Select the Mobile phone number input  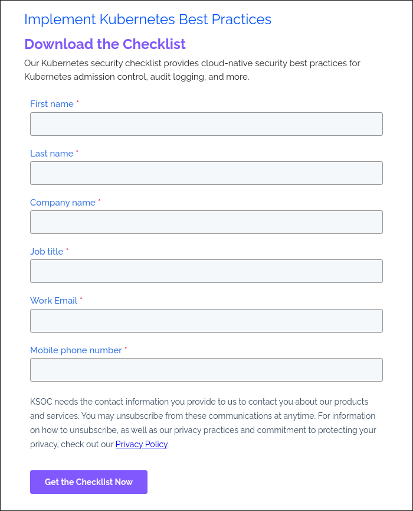[x=206, y=370]
